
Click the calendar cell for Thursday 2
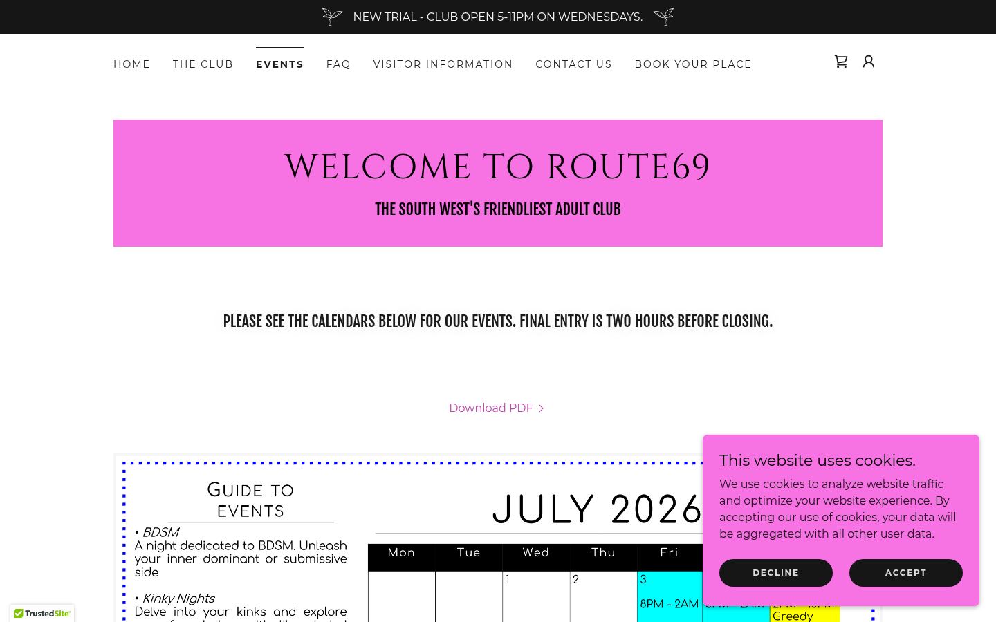point(603,596)
